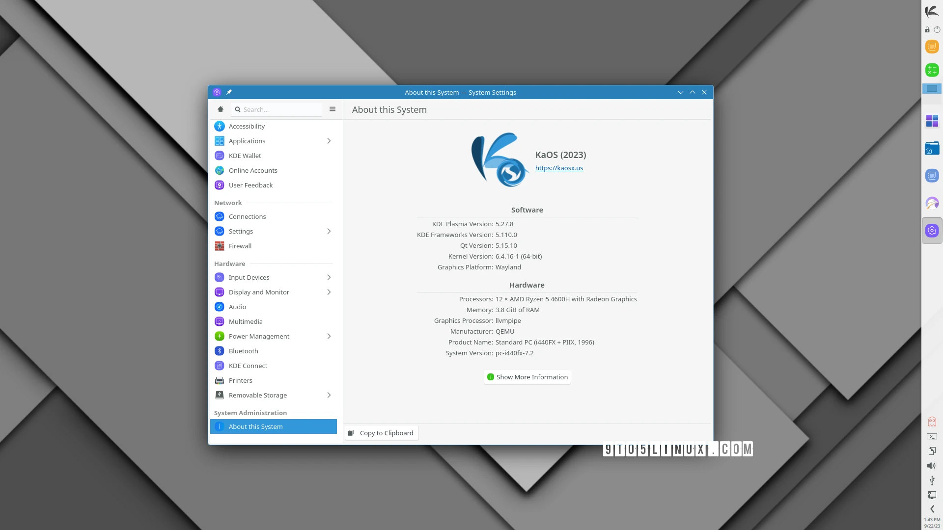This screenshot has width=943, height=530.
Task: Click the ghost-shaped updates icon in the tray
Action: click(932, 421)
